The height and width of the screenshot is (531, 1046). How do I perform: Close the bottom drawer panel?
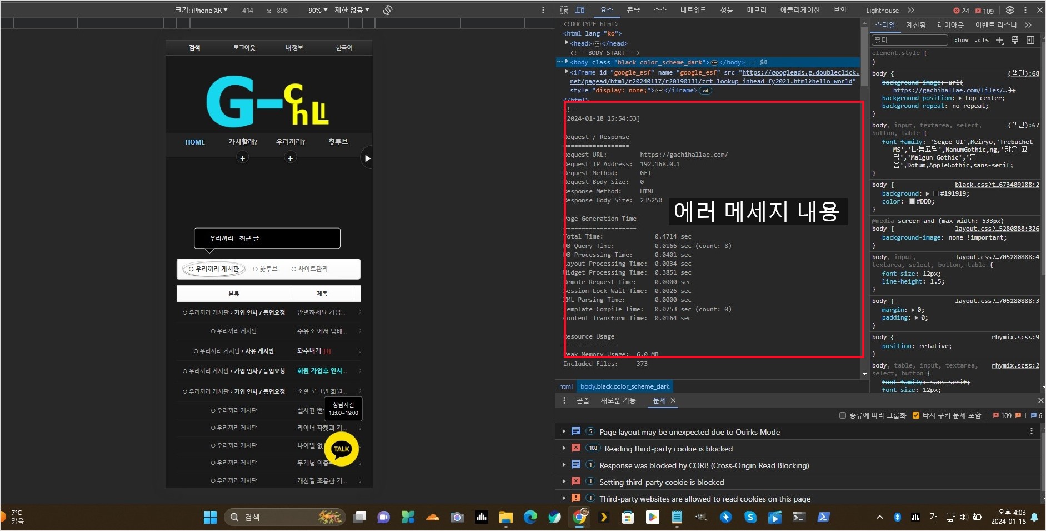click(1040, 400)
